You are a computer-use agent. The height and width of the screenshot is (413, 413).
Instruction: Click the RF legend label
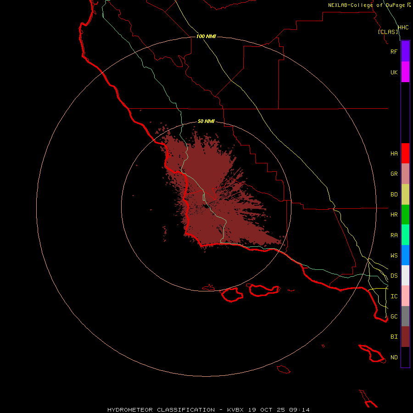click(x=394, y=51)
